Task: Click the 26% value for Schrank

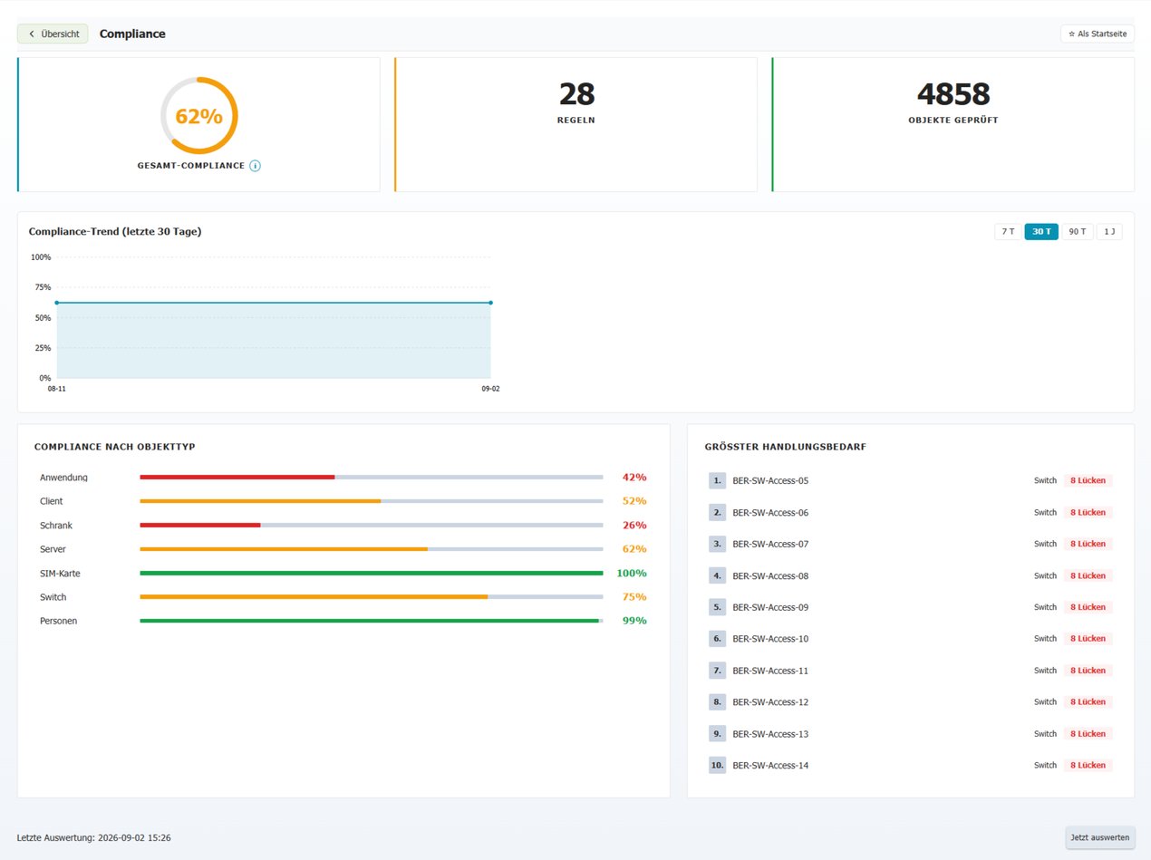Action: tap(634, 525)
